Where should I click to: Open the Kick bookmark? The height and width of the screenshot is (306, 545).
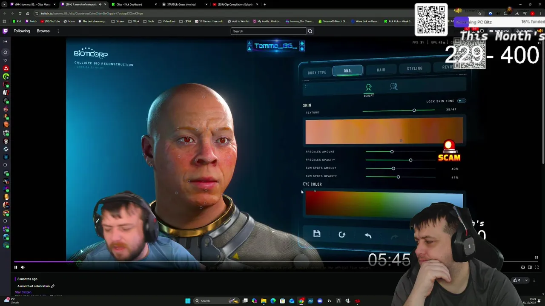[x=17, y=21]
